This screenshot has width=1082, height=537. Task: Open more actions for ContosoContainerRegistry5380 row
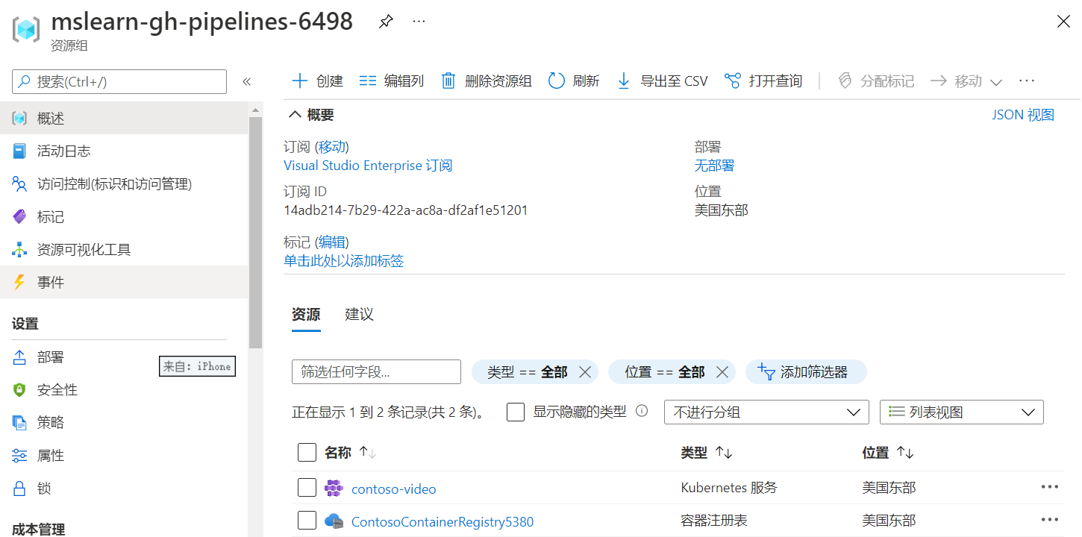pyautogui.click(x=1049, y=519)
